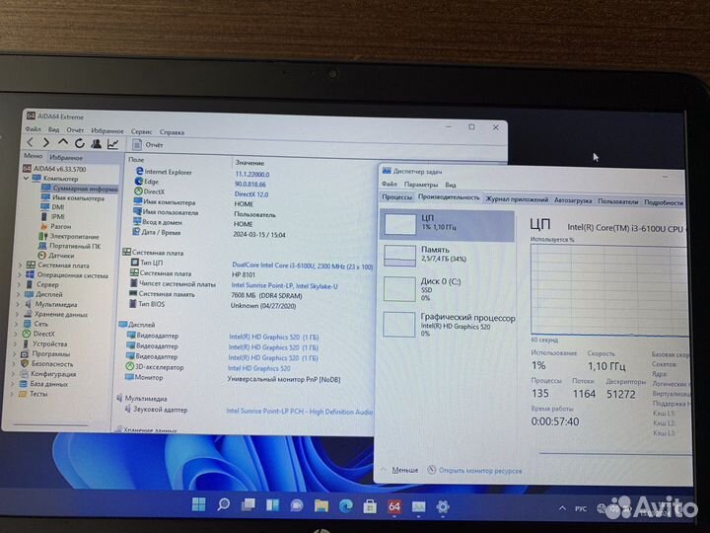Open the Вид menu in AIDA64
Viewport: 710px width, 533px height.
pyautogui.click(x=53, y=129)
